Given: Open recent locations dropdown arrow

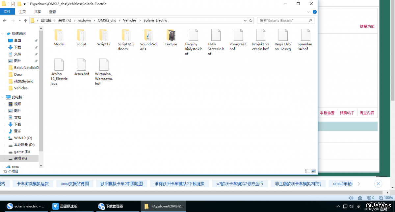Looking at the screenshot, I should (19, 20).
